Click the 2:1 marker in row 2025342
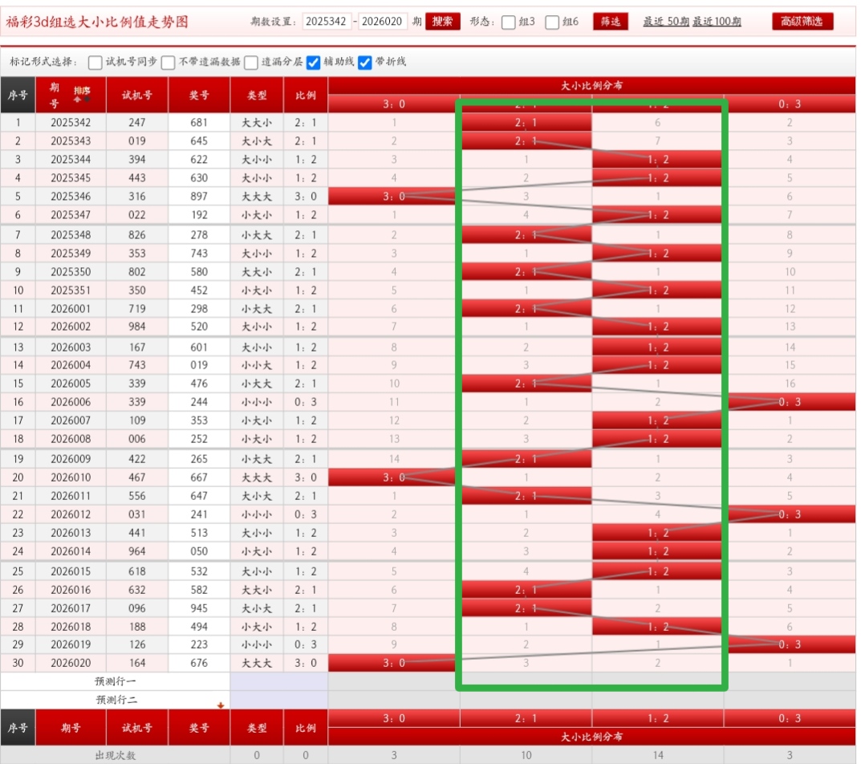 [x=526, y=123]
